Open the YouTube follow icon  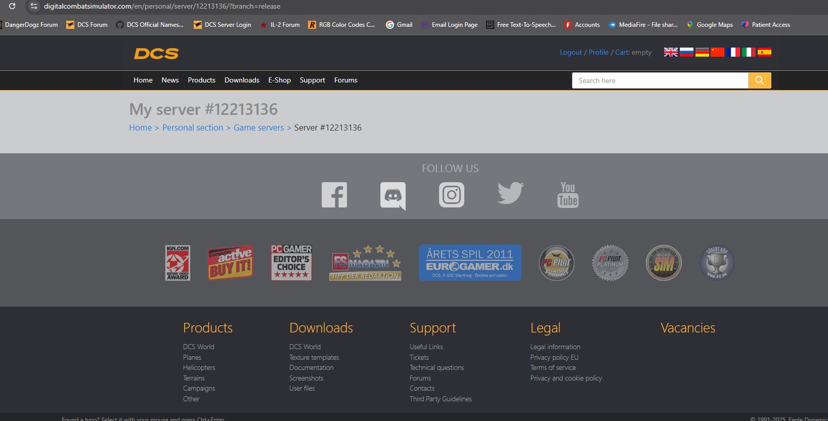coord(568,195)
